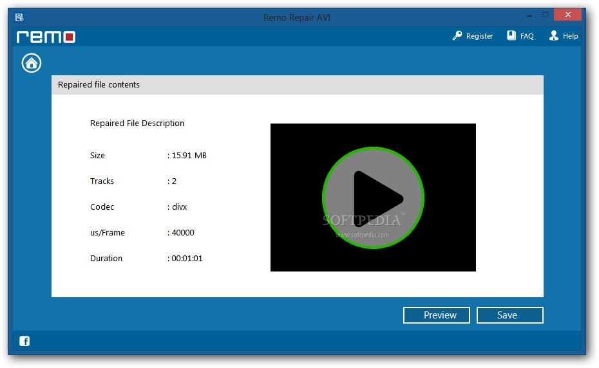Click the 'Tracks' label
This screenshot has width=599, height=368.
tap(102, 181)
